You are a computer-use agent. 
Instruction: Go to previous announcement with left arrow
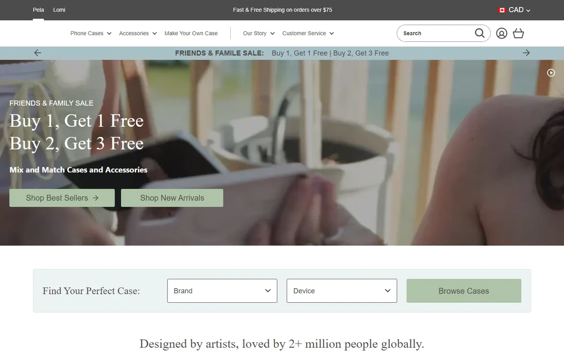(x=38, y=53)
